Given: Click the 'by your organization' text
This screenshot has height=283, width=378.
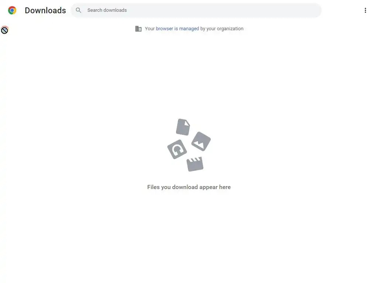Looking at the screenshot, I should pyautogui.click(x=222, y=29).
